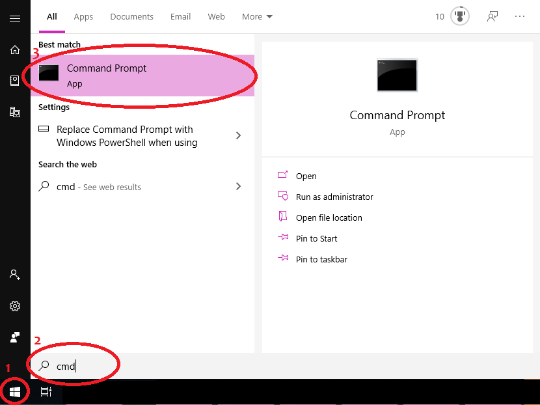Expand the More filter dropdown
The height and width of the screenshot is (405, 540).
click(x=257, y=16)
